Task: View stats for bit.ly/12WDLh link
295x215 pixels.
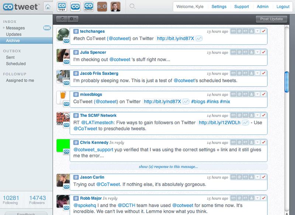Action: pyautogui.click(x=245, y=123)
